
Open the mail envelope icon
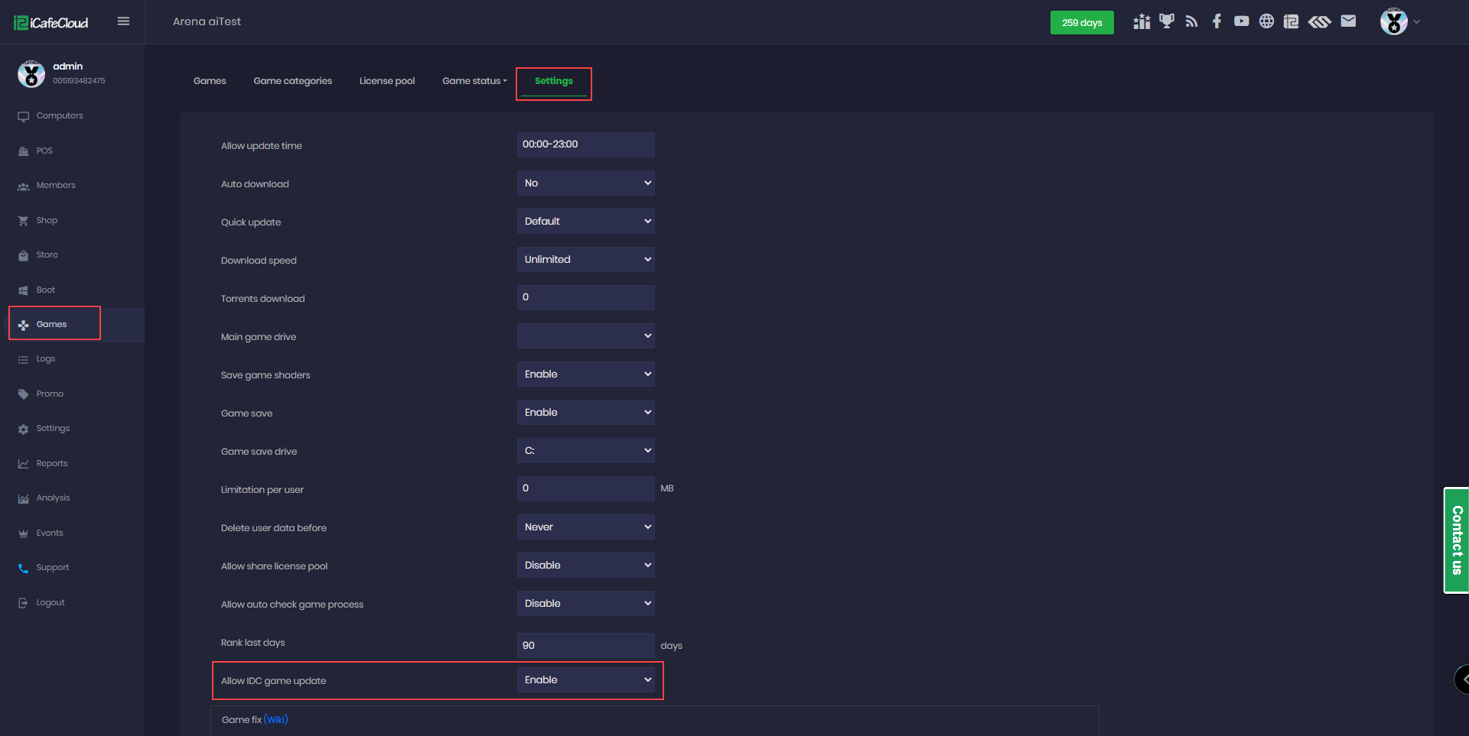coord(1348,21)
